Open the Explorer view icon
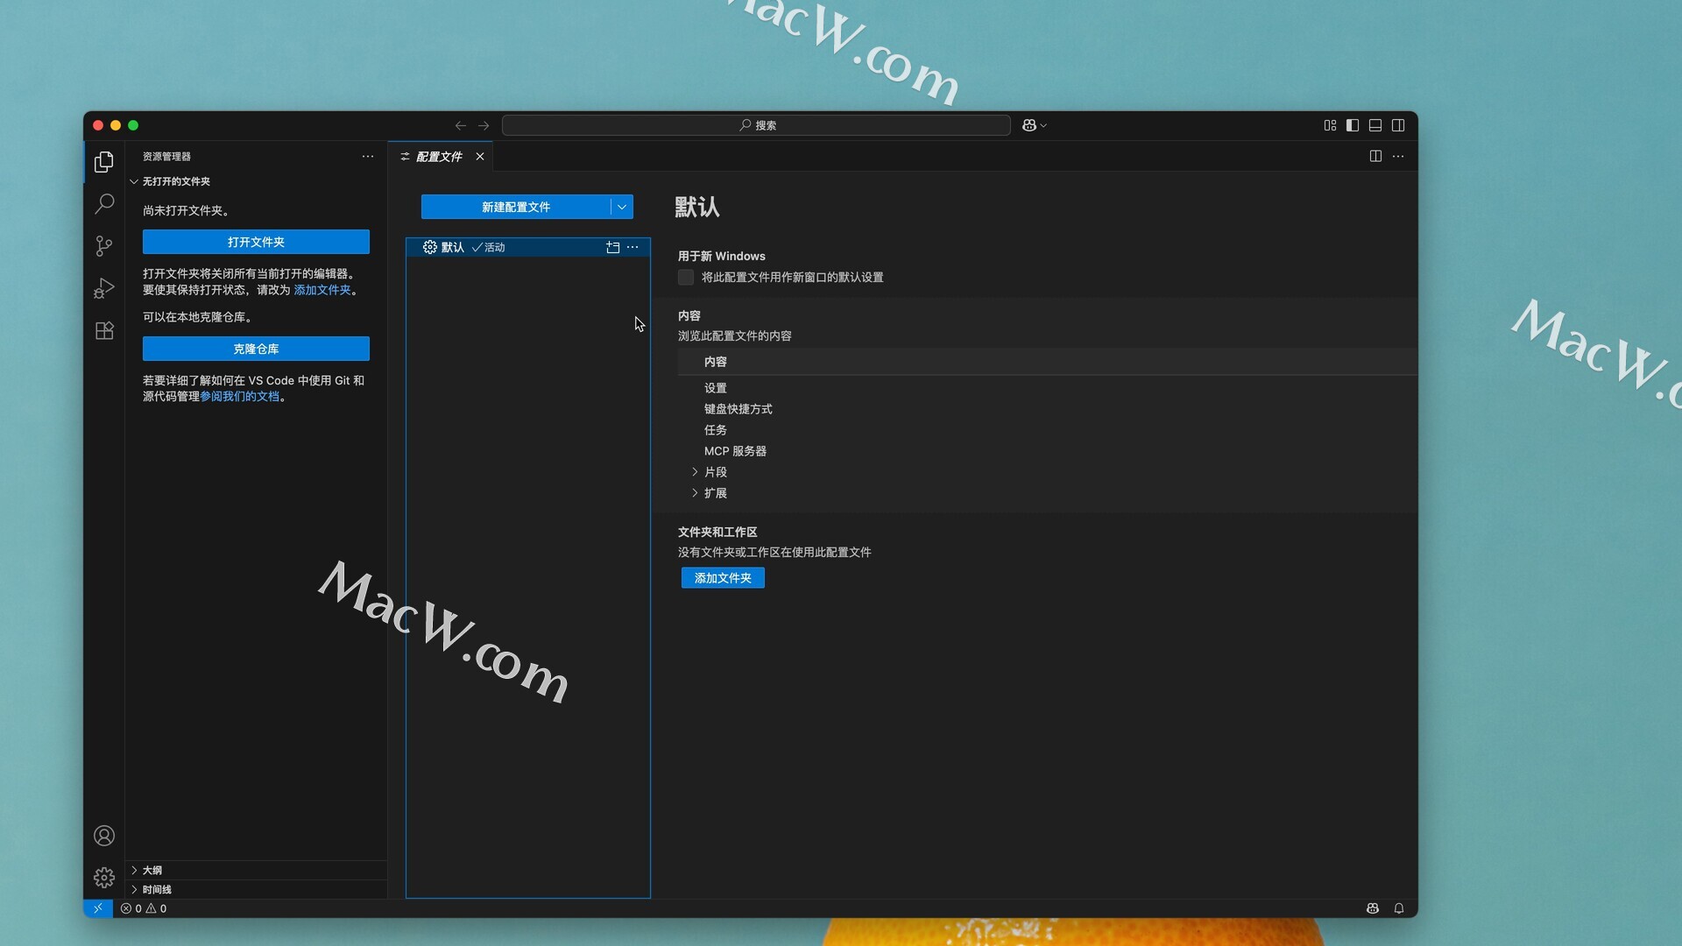Screen dimensions: 1682x946 point(104,162)
